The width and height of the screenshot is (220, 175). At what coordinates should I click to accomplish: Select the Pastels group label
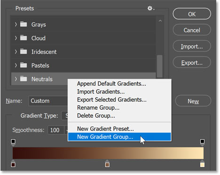click(x=40, y=65)
